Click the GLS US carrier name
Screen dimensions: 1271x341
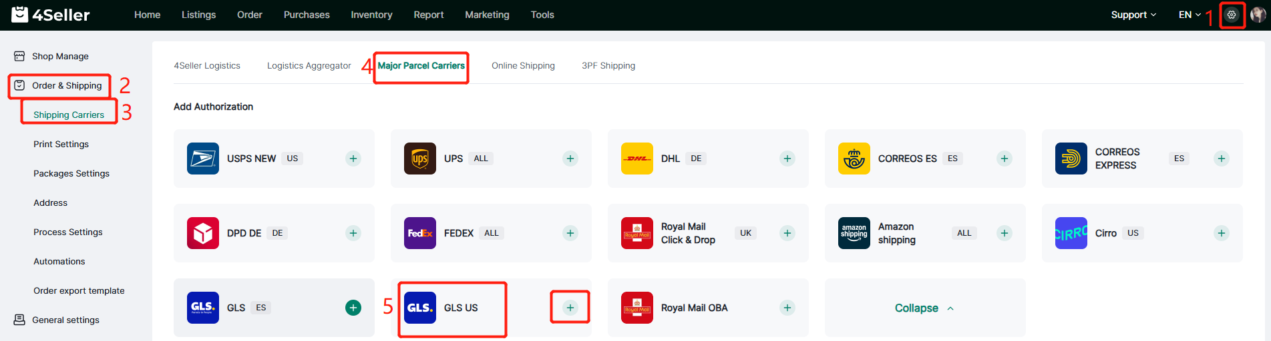tap(461, 308)
